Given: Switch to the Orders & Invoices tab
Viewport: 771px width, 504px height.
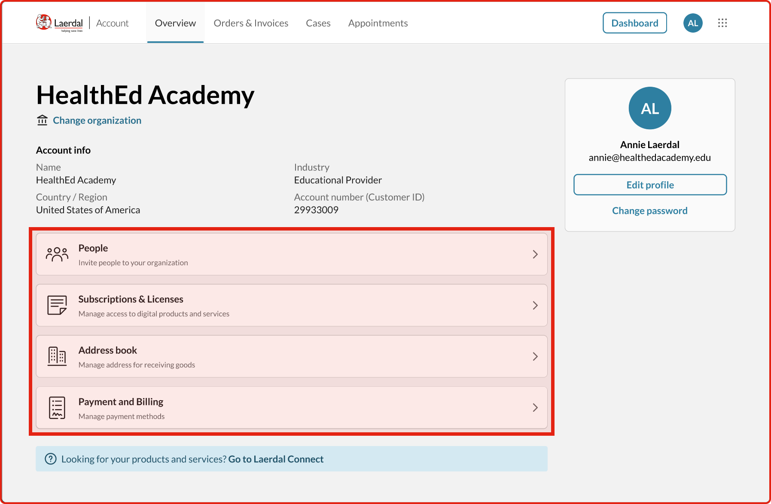Looking at the screenshot, I should coord(251,23).
